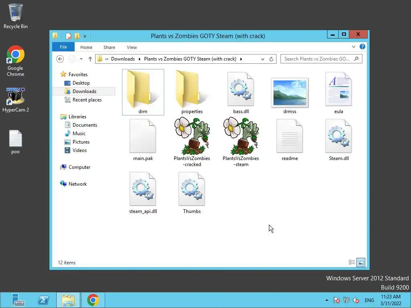Screen dimensions: 411x308
Task: Open the address bar history dropdown
Action: click(262, 59)
